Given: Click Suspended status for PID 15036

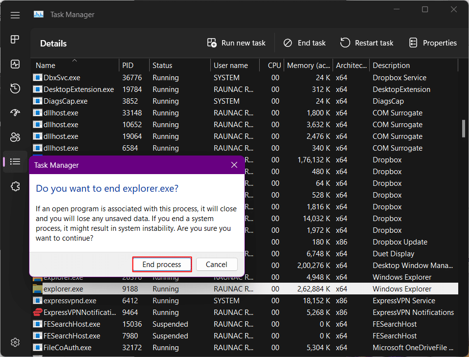Looking at the screenshot, I should [170, 324].
